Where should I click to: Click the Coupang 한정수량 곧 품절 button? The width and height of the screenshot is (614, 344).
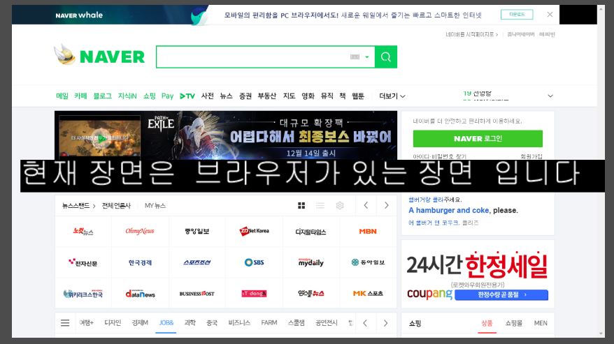pos(501,294)
